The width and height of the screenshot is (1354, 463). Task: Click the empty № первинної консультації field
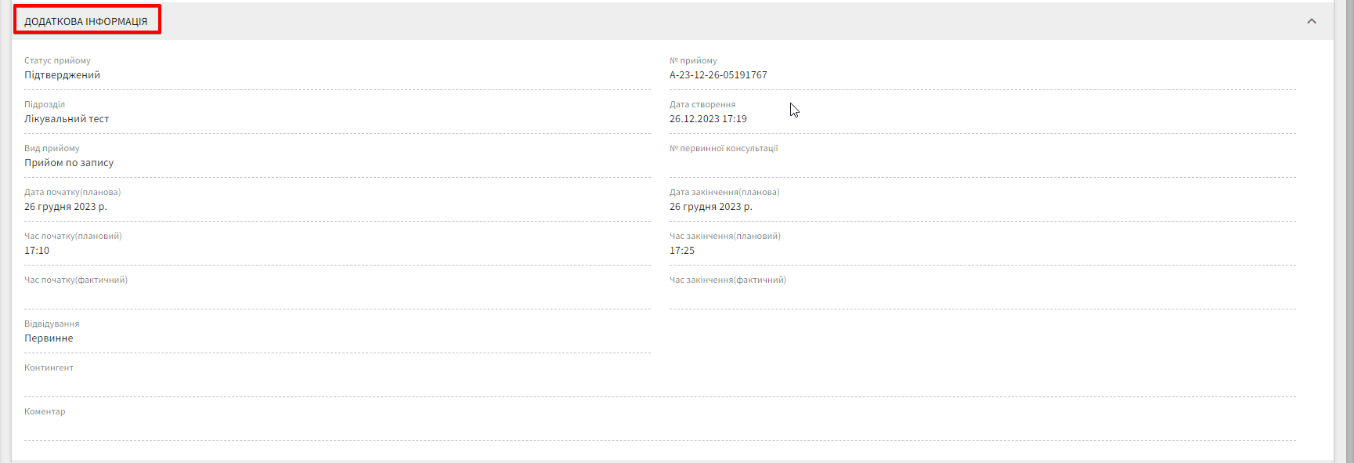982,164
